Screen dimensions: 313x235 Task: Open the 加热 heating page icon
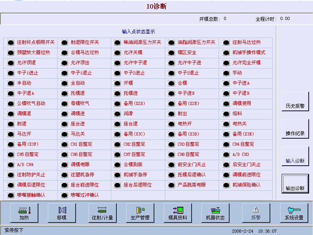[x=24, y=213]
